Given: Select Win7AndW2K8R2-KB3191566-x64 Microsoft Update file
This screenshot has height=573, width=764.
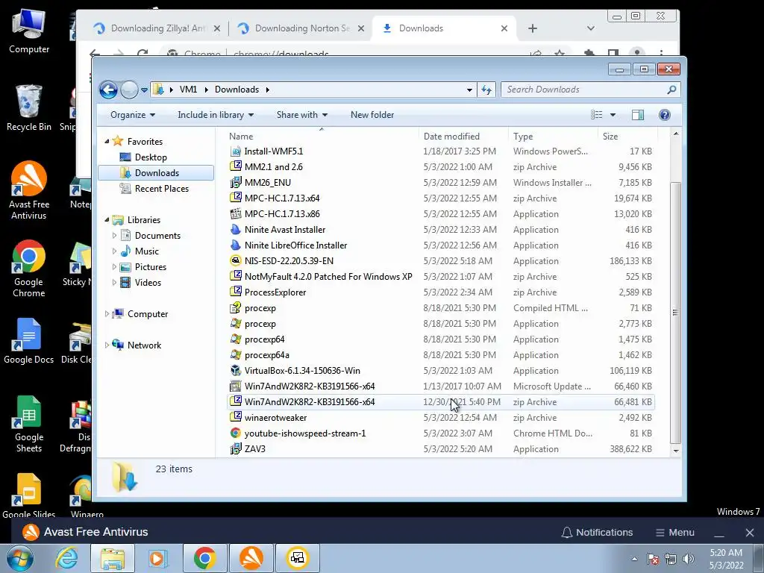Looking at the screenshot, I should [x=310, y=386].
